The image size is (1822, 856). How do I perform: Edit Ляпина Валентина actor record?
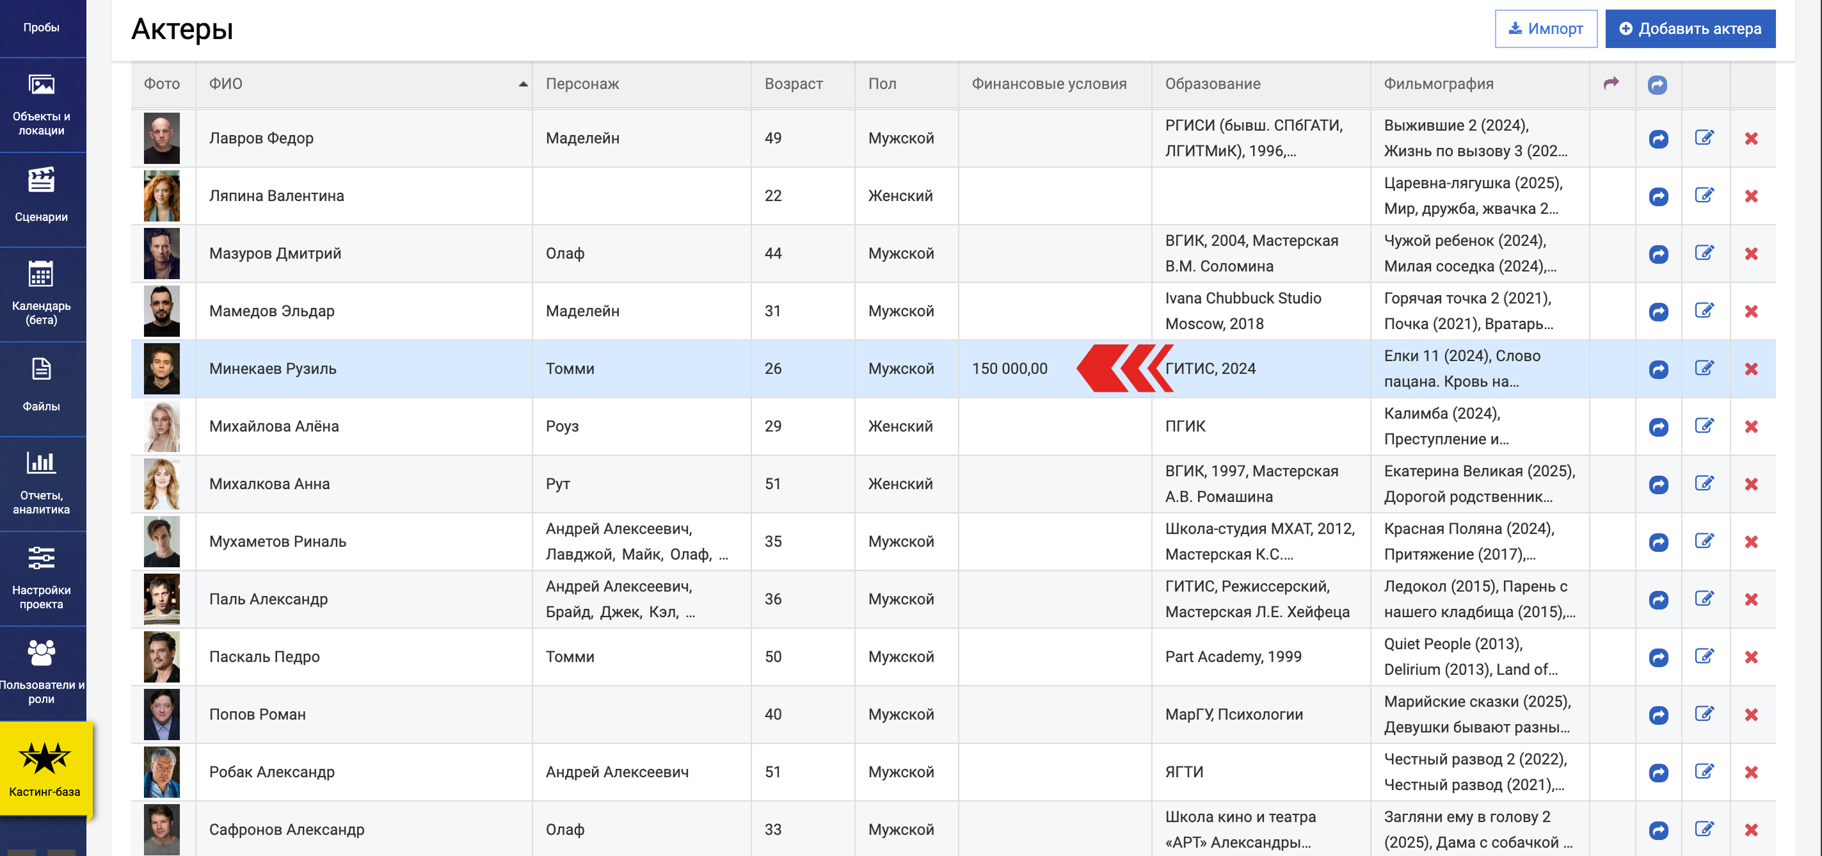click(1705, 195)
